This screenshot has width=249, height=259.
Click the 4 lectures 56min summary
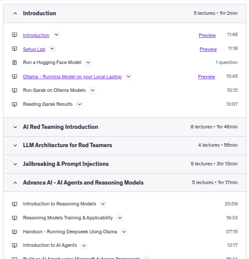[x=218, y=145]
